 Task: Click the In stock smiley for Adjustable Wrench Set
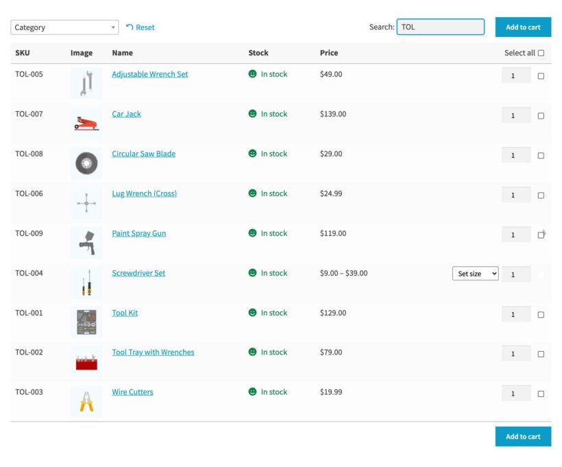click(252, 74)
